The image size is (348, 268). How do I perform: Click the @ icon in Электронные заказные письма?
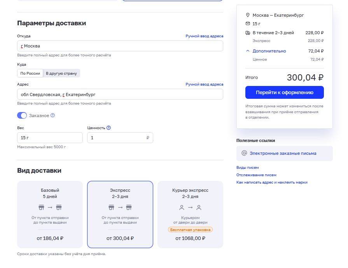pyautogui.click(x=244, y=153)
